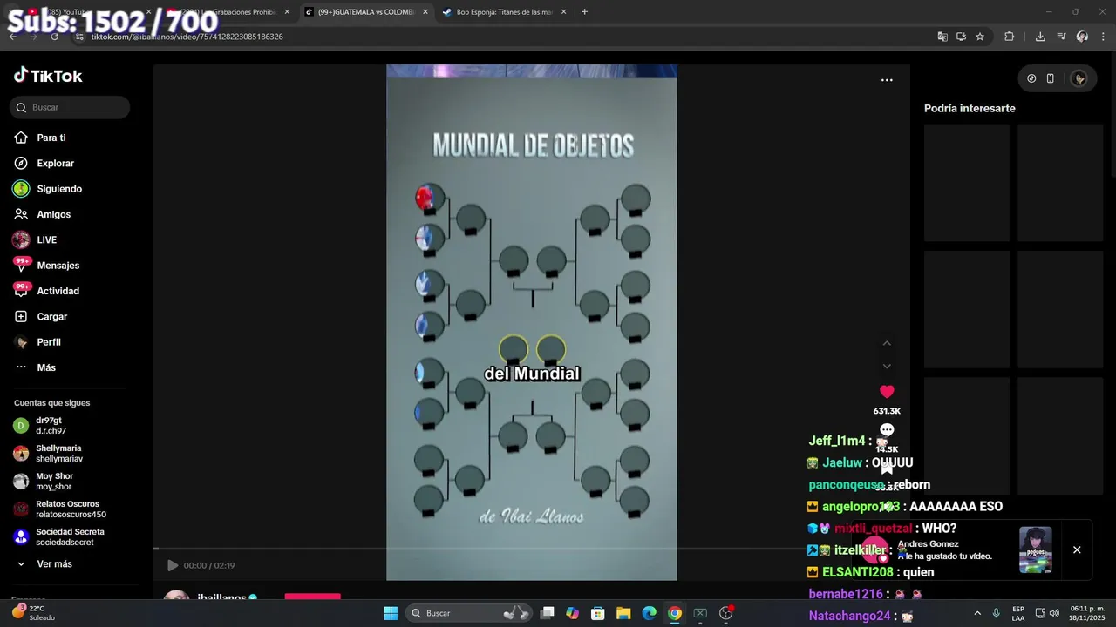Show hidden system tray icons
Viewport: 1116px width, 627px height.
click(976, 613)
